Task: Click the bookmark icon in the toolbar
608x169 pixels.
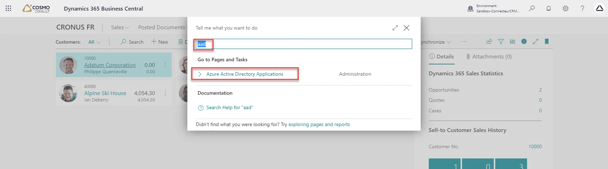Action: click(546, 42)
